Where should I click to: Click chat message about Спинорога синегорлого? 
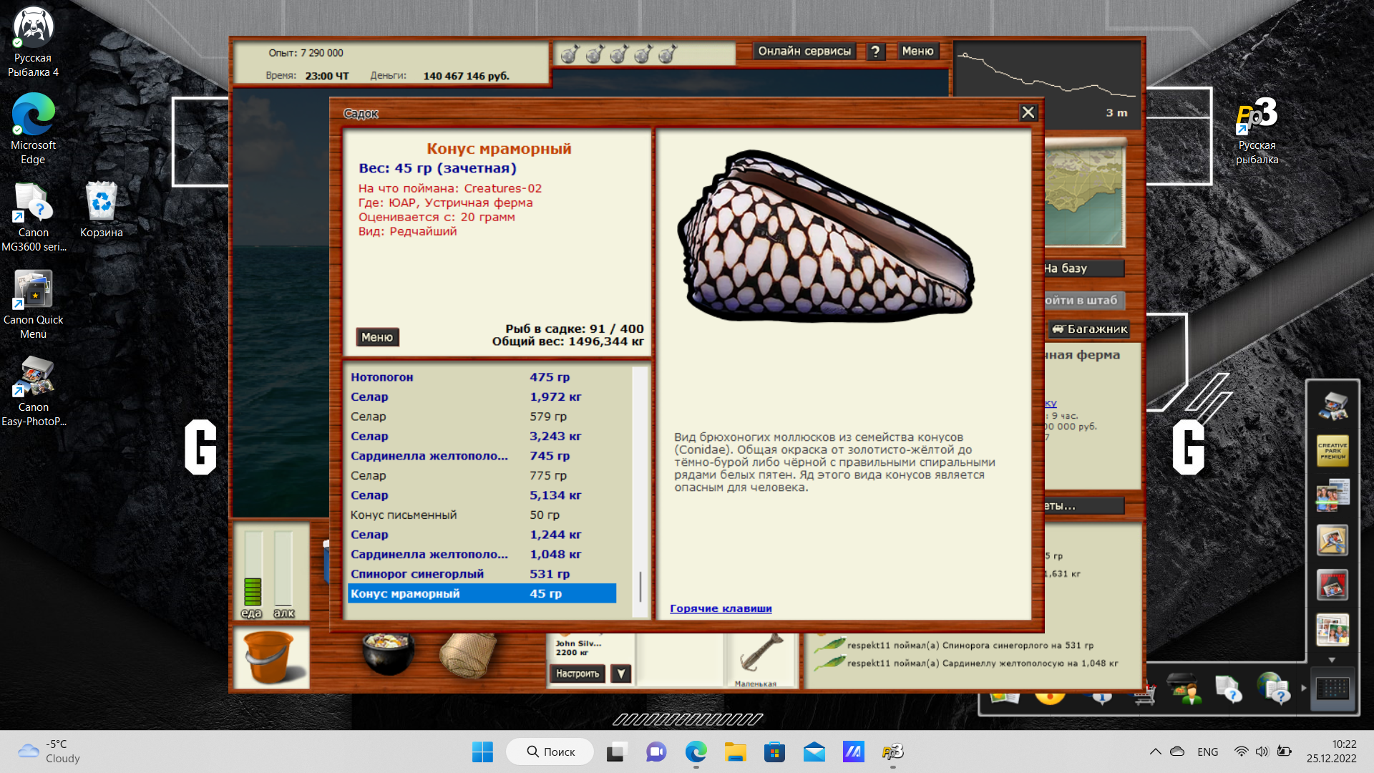coord(970,645)
